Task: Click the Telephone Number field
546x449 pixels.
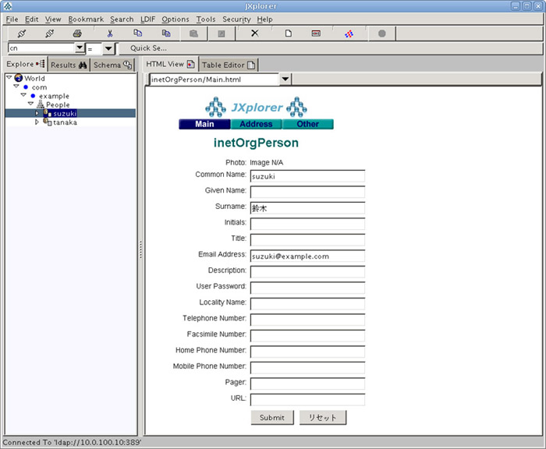Action: coord(307,320)
